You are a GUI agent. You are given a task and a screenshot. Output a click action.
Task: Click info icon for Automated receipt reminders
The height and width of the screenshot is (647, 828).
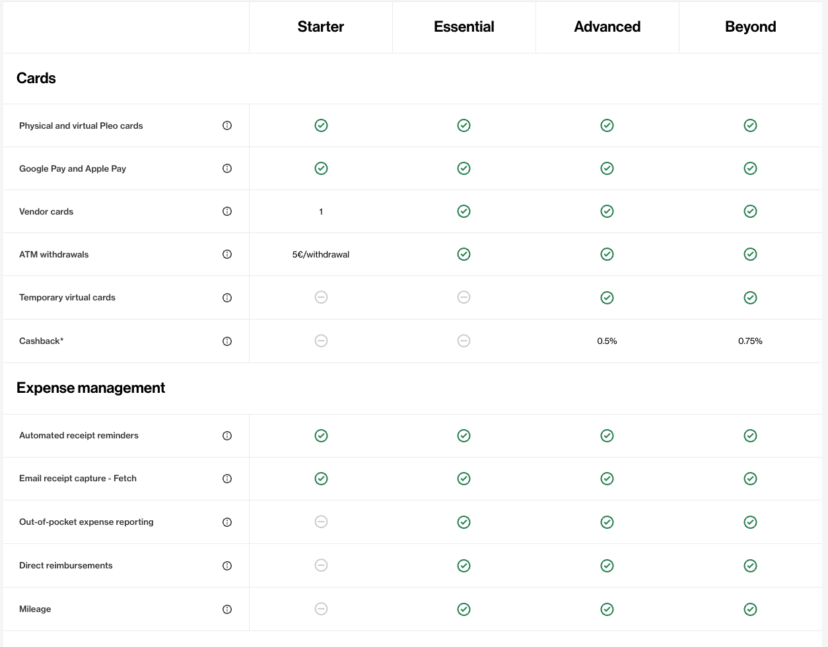(x=227, y=436)
